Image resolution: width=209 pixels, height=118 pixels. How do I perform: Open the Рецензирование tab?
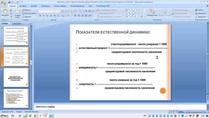pyautogui.click(x=77, y=6)
